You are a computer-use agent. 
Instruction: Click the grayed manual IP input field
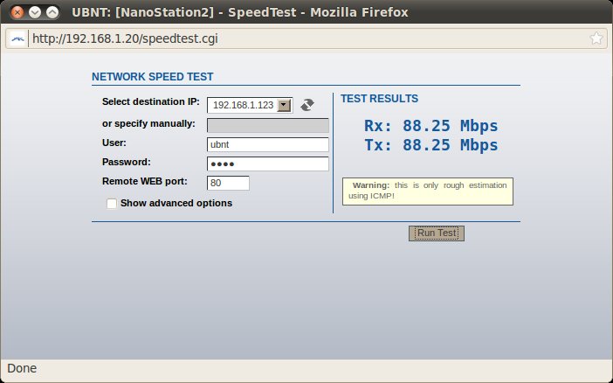[x=267, y=124]
